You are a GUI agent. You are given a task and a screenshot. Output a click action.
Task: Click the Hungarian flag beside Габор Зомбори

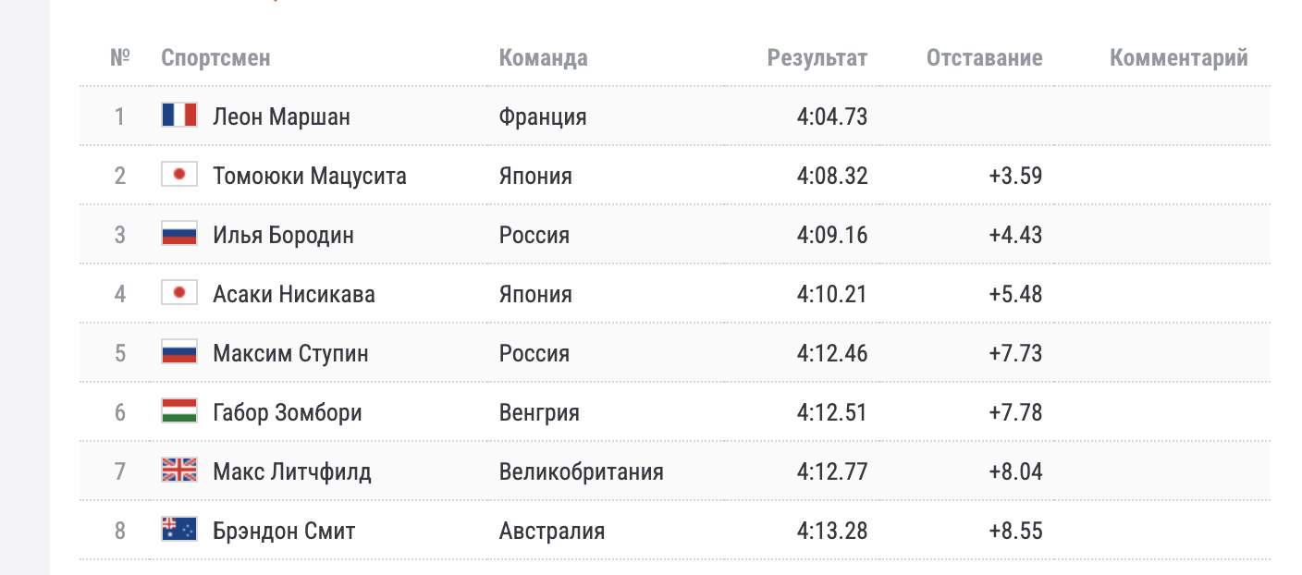[x=179, y=411]
